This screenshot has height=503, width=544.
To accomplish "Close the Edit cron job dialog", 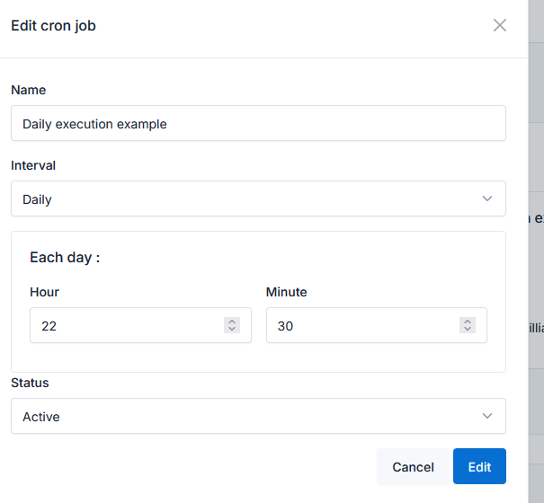I will [500, 25].
